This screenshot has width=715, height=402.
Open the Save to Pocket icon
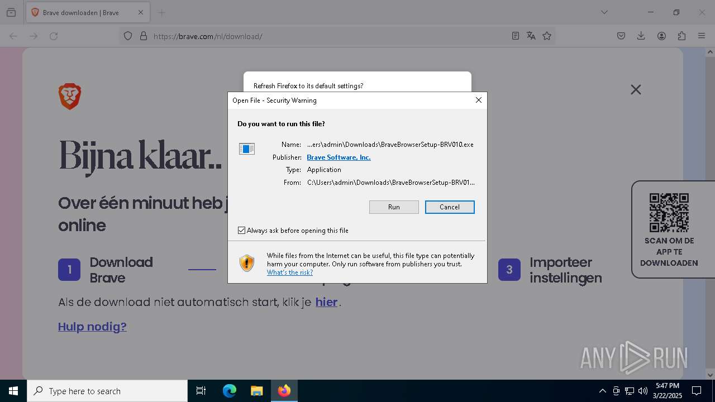pyautogui.click(x=621, y=36)
